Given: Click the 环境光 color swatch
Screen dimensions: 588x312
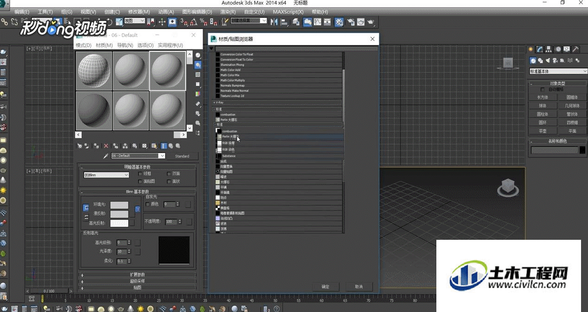Looking at the screenshot, I should [x=119, y=205].
